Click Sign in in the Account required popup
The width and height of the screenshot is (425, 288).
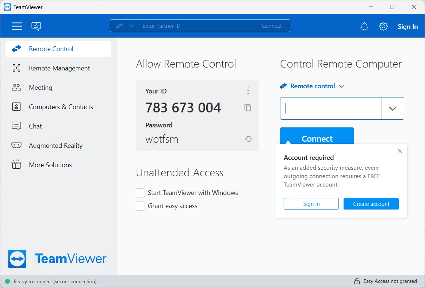(x=311, y=204)
